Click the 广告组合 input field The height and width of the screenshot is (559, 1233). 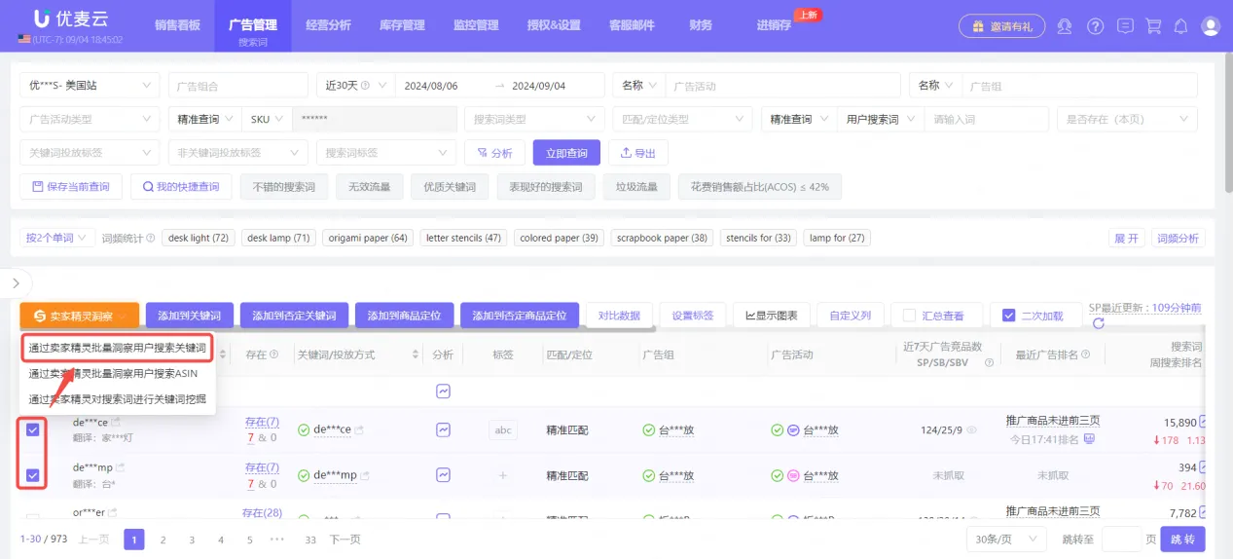238,86
